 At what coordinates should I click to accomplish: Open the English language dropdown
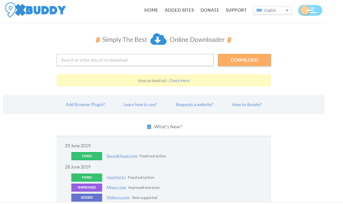[272, 10]
